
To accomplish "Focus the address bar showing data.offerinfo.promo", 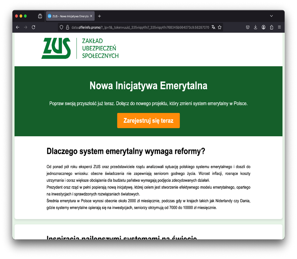I will (x=140, y=27).
